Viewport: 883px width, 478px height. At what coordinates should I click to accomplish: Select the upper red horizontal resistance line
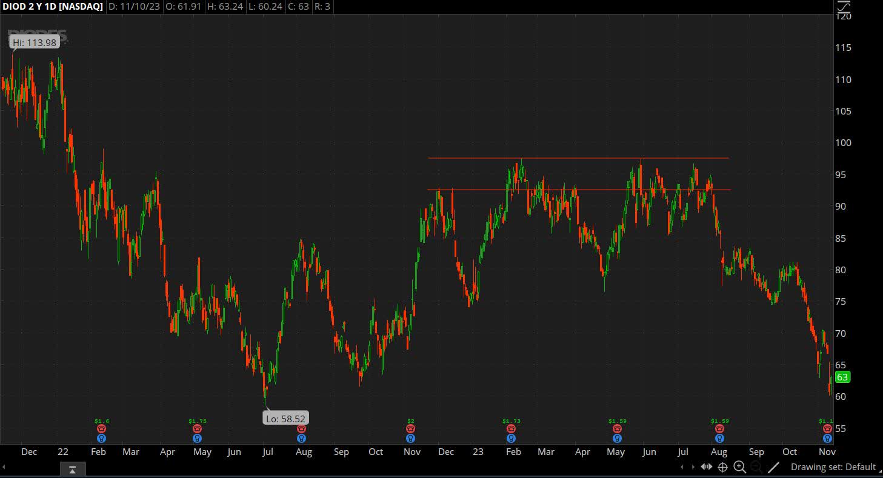point(578,158)
